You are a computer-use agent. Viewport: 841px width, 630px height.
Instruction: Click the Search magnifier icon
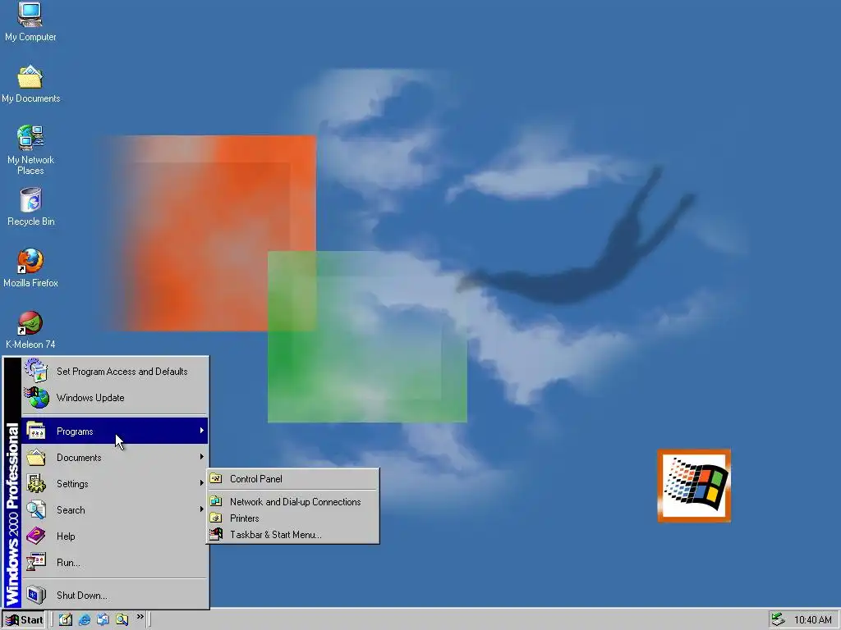pos(36,509)
